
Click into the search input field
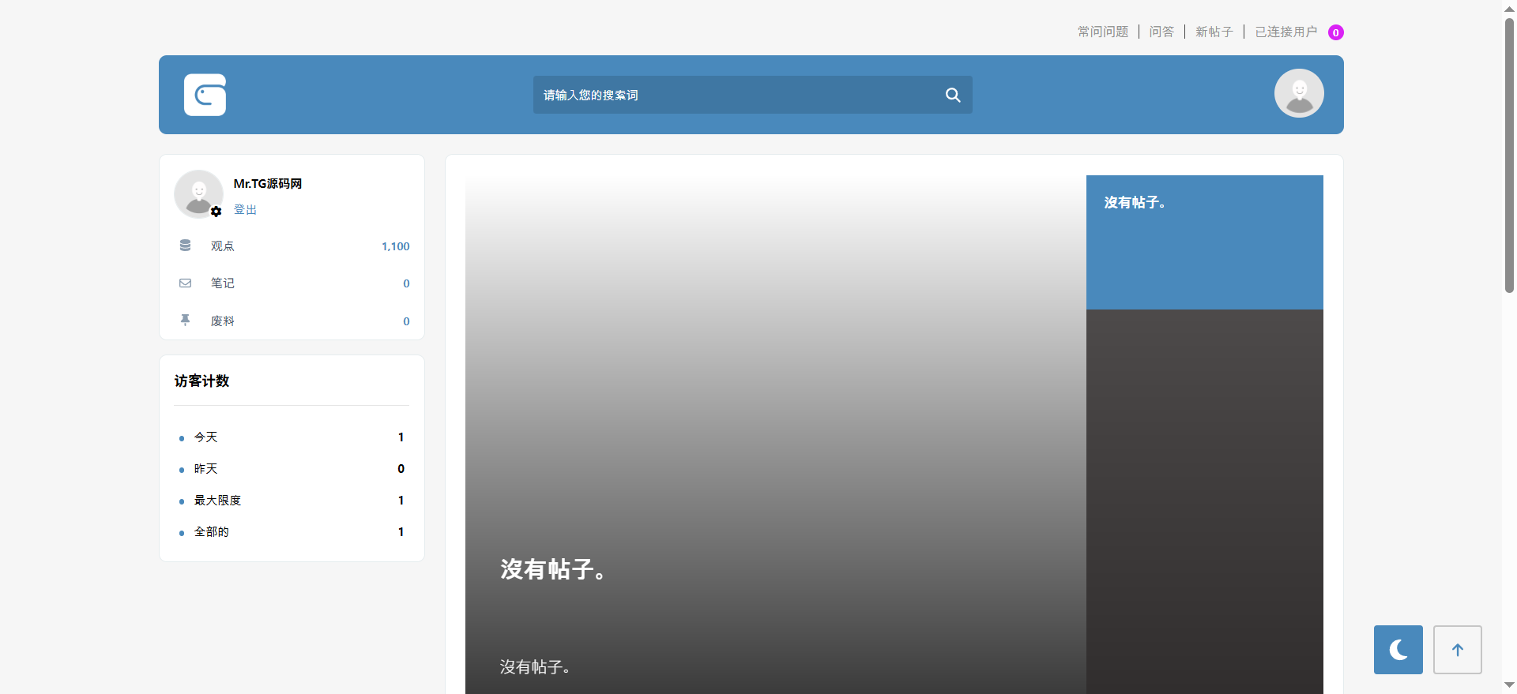(735, 95)
